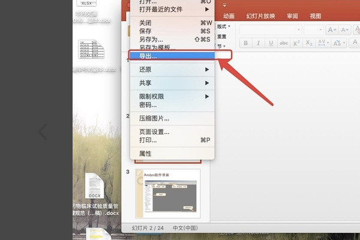360x240 pixels.
Task: Expand the 还原 submenu
Action: [x=172, y=70]
